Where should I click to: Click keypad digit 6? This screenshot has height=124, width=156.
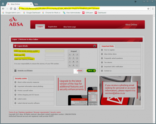click(77, 58)
